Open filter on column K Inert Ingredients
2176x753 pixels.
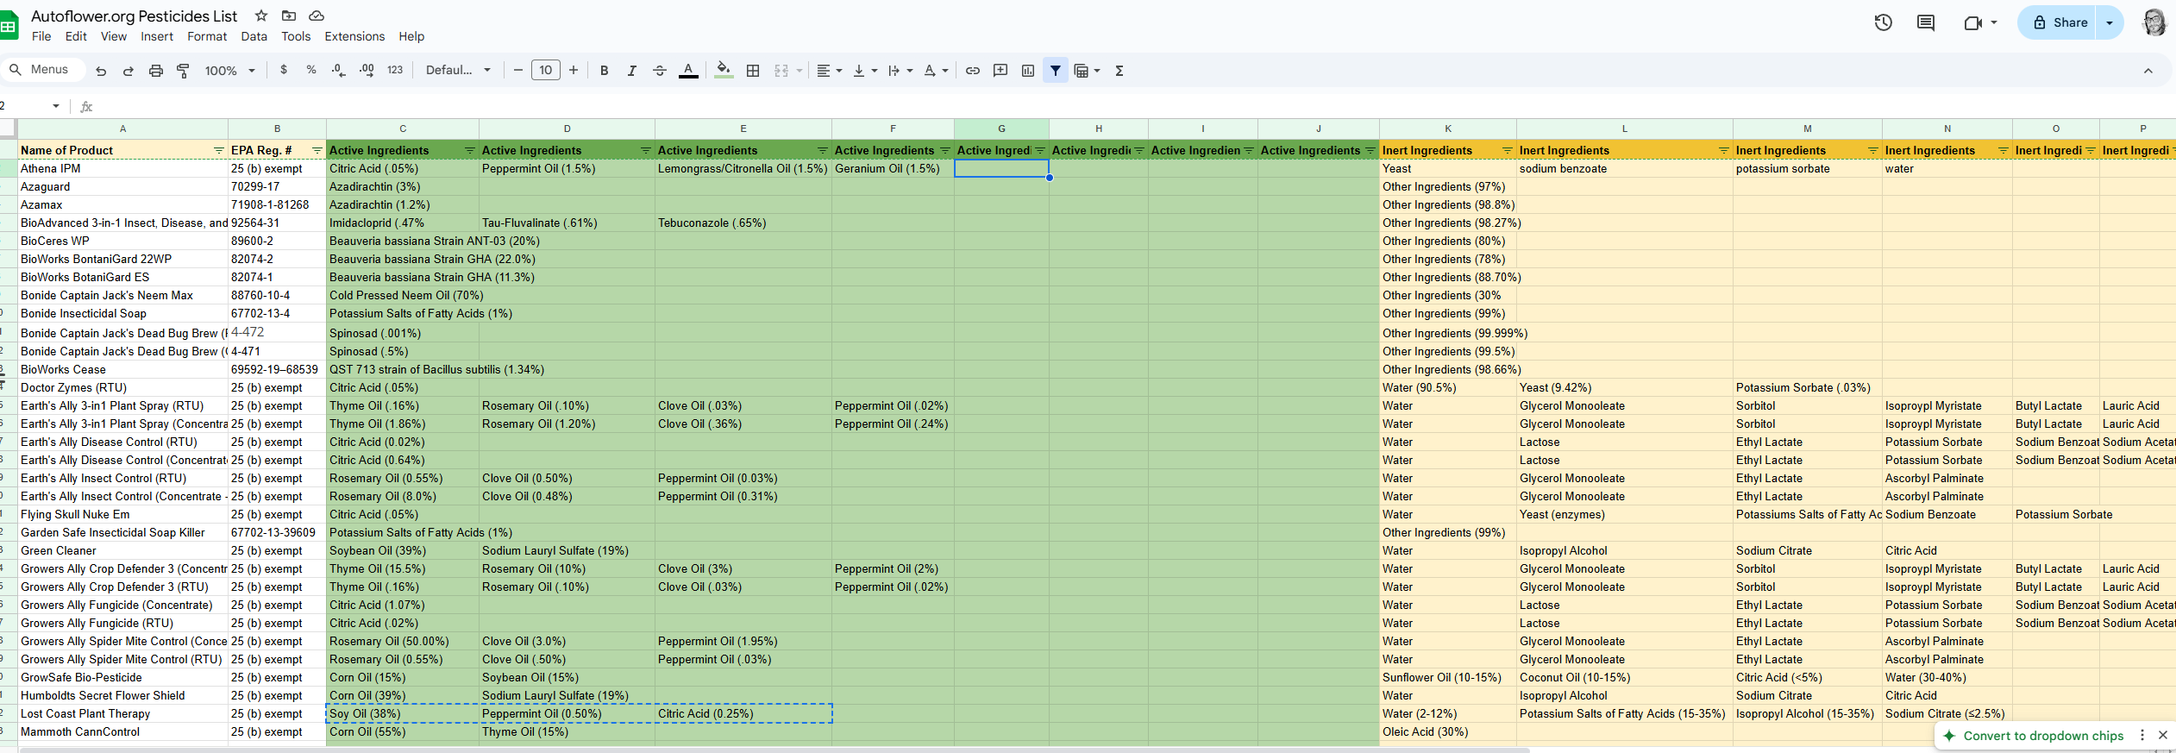1508,150
